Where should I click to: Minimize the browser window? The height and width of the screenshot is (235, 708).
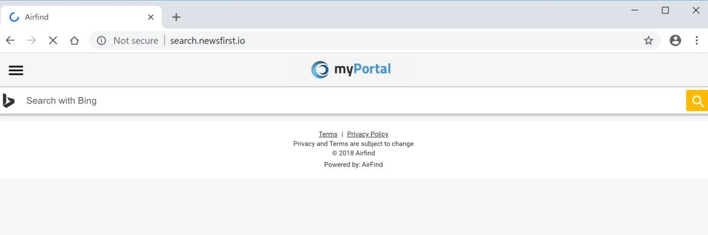635,10
